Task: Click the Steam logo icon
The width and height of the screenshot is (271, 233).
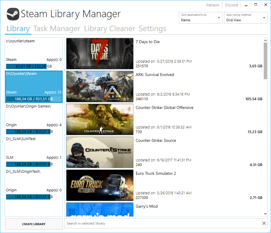Action: pos(13,14)
